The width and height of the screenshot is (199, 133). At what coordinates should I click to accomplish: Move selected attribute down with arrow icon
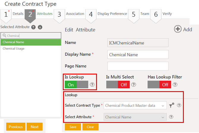tap(40, 27)
